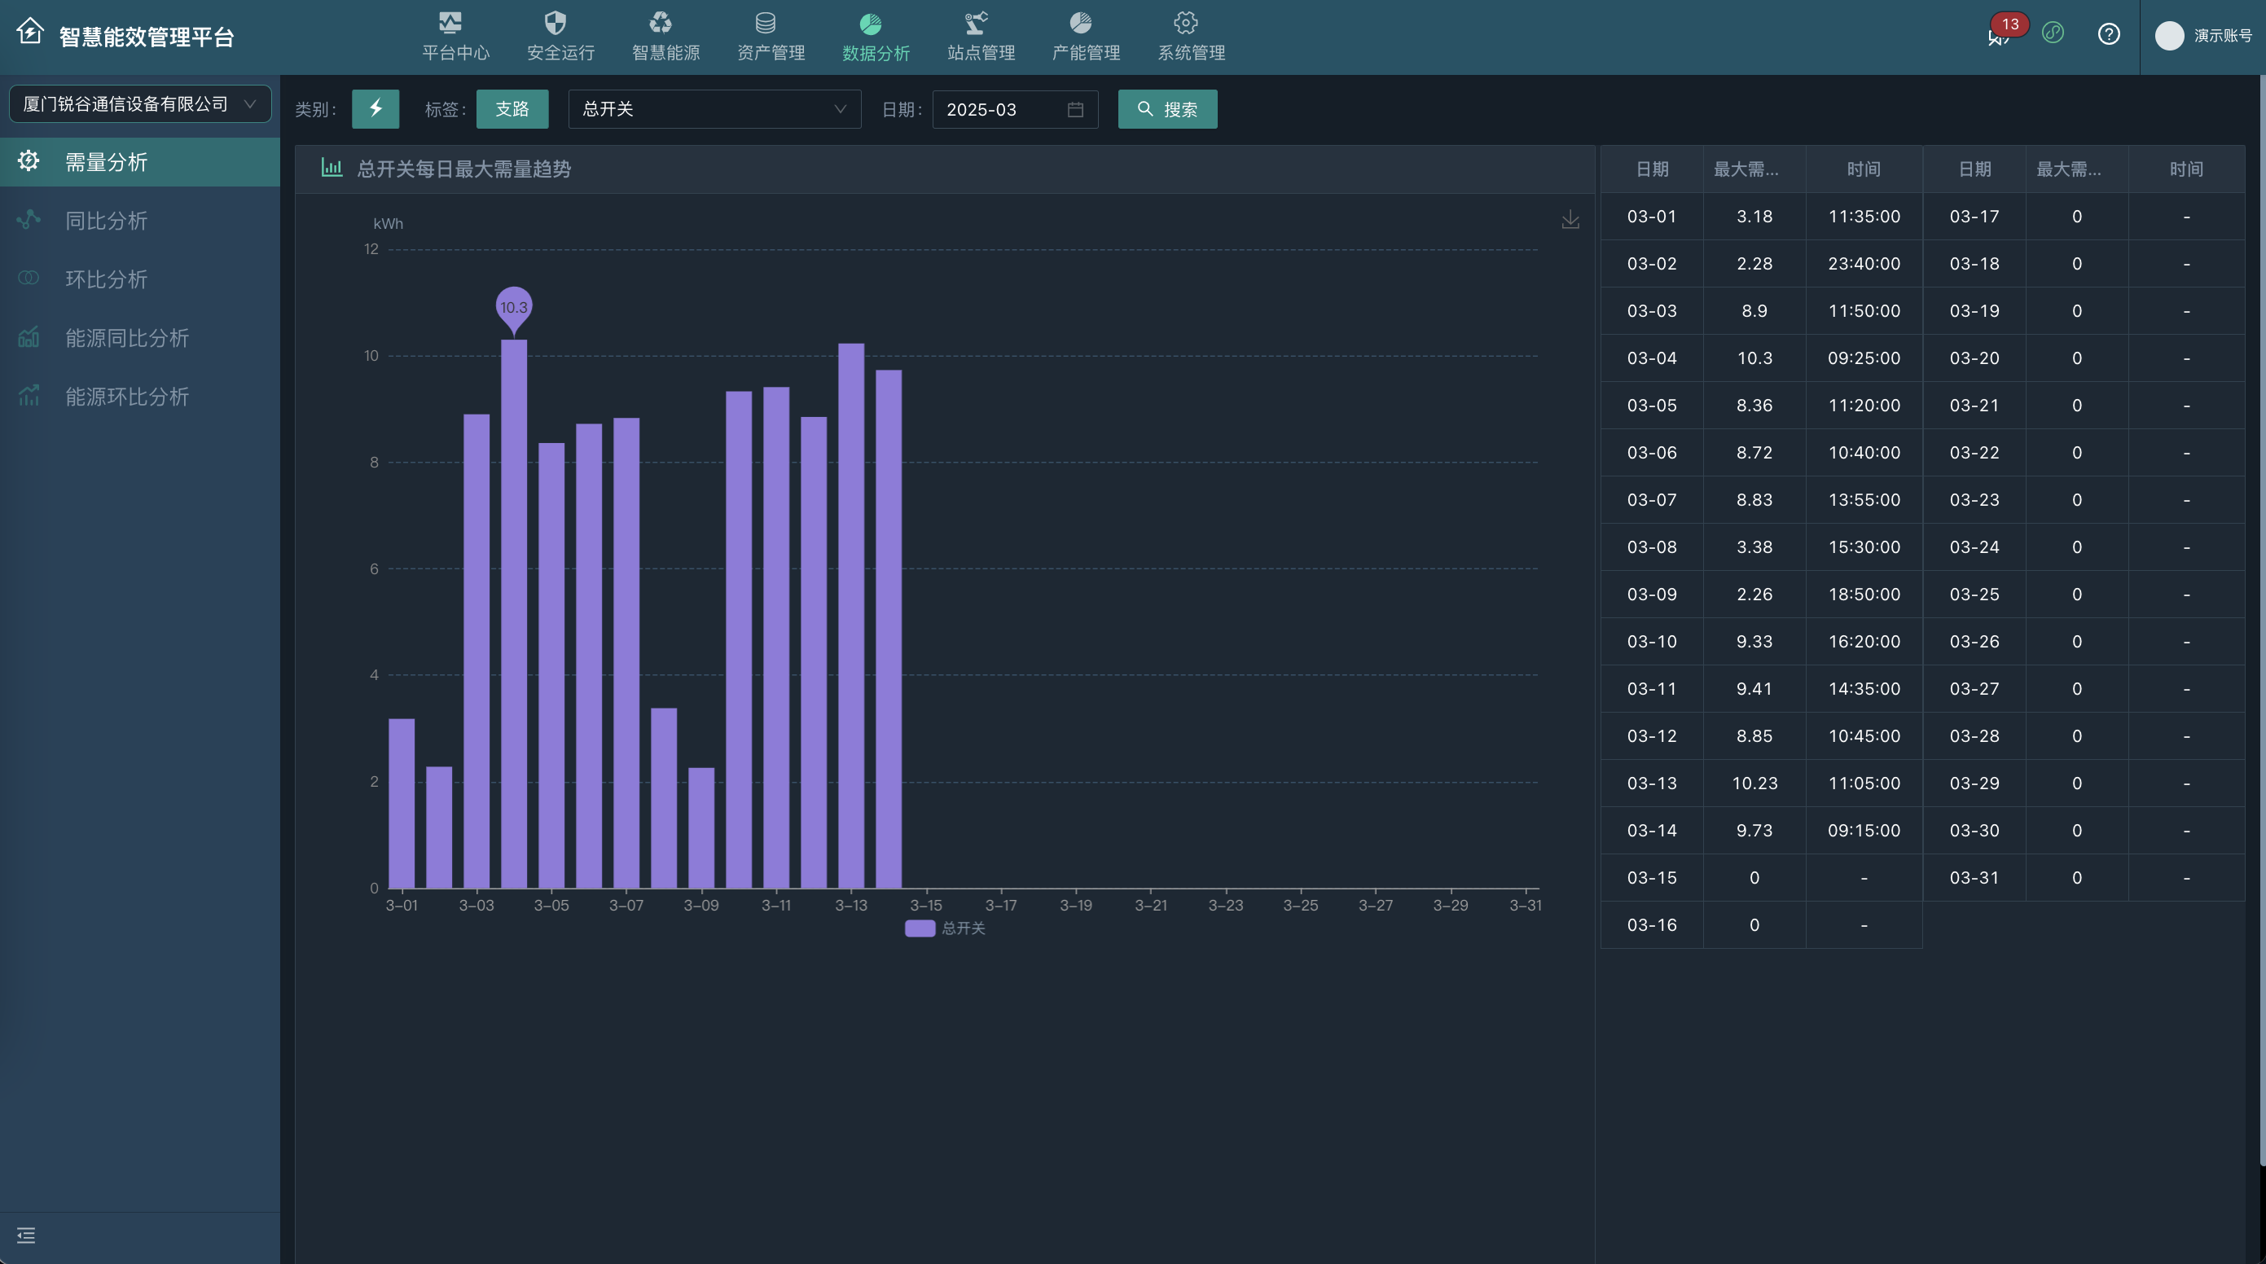
Task: Toggle the 支路 tag button
Action: [x=512, y=109]
